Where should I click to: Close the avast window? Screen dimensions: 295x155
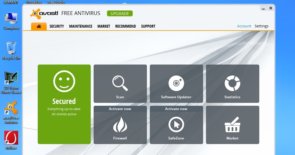271,8
